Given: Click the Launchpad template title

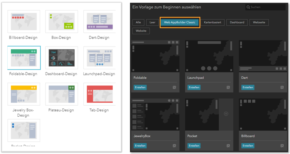Looking at the screenshot, I should 196,78.
